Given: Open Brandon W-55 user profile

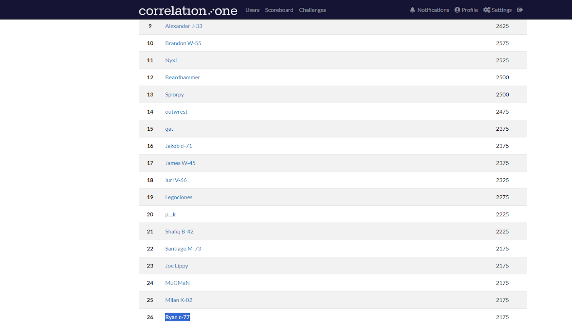Looking at the screenshot, I should pos(183,43).
